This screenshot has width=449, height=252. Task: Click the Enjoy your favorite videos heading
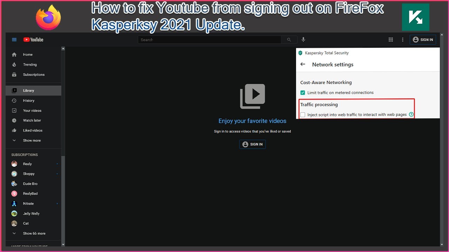(x=253, y=121)
